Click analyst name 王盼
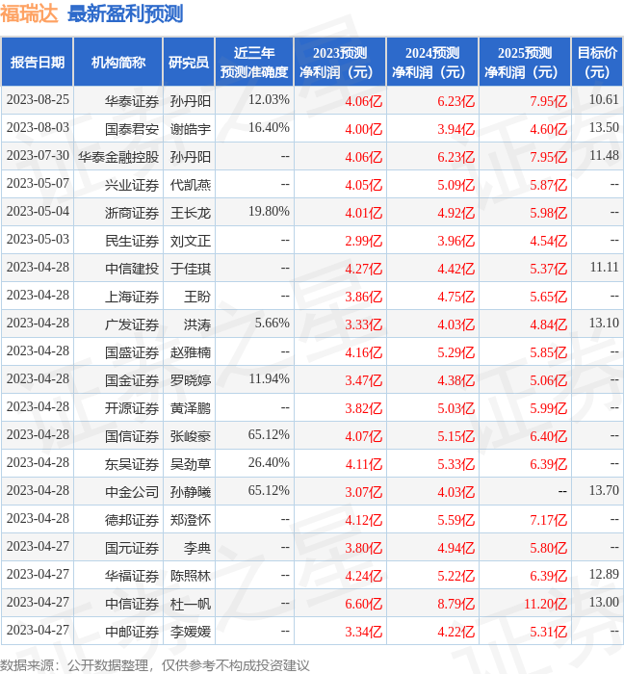Viewport: 624px width, 674px height. (197, 297)
